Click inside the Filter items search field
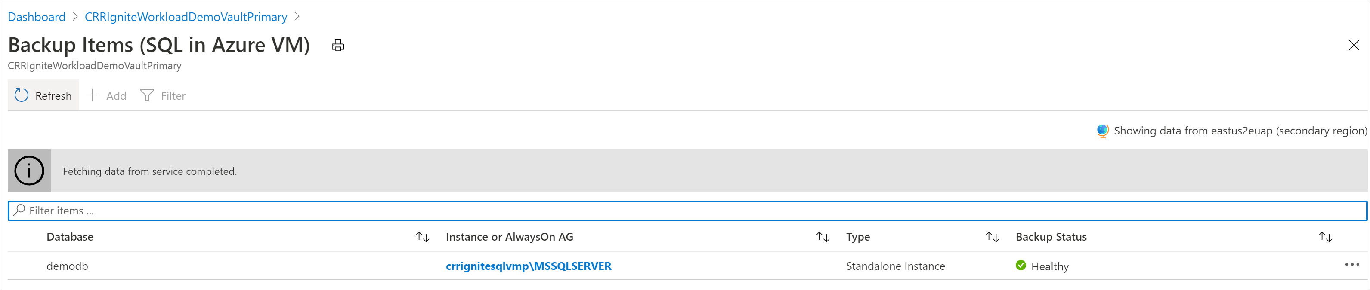Screen dimensions: 1370x290 click(319, 211)
